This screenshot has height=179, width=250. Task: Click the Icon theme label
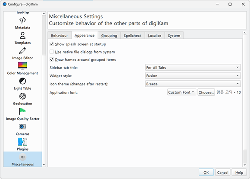(79, 84)
